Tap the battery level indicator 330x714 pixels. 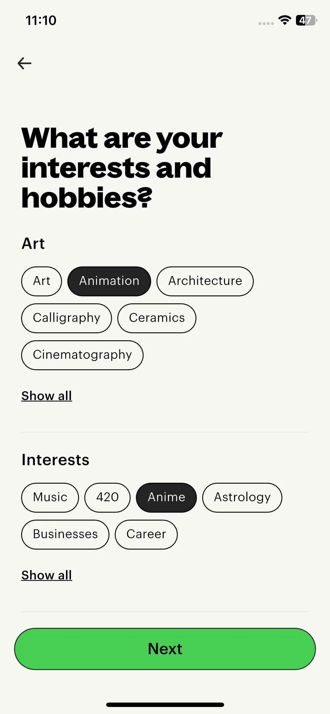click(306, 20)
